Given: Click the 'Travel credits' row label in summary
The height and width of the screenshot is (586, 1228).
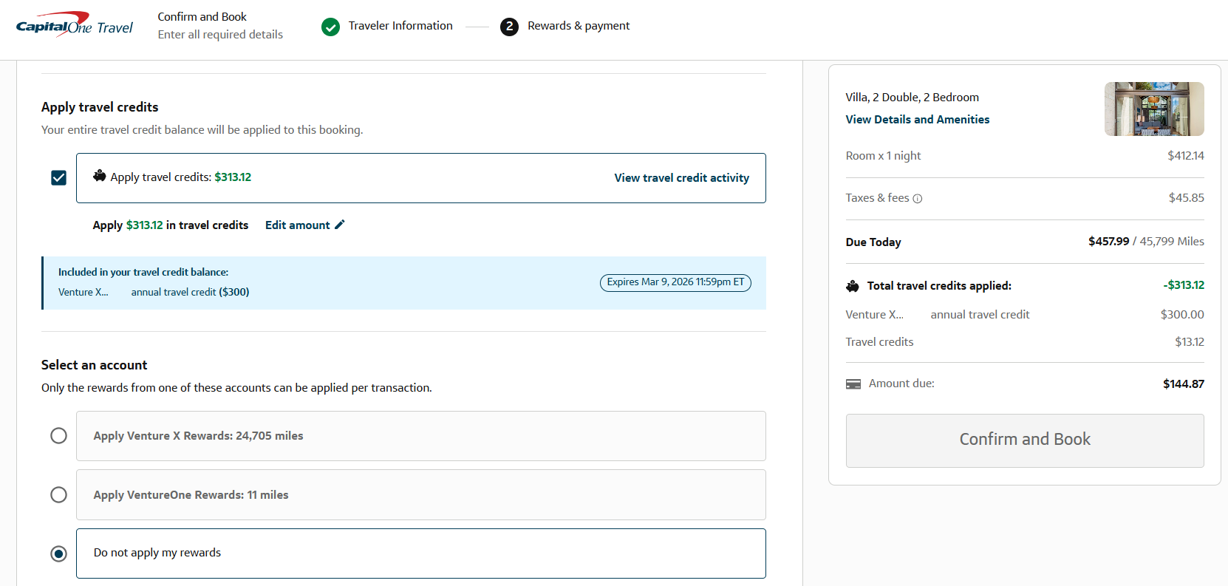Looking at the screenshot, I should 880,342.
